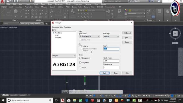
Task: Open the Architectural units dropdown in status bar
Action: click(x=160, y=96)
